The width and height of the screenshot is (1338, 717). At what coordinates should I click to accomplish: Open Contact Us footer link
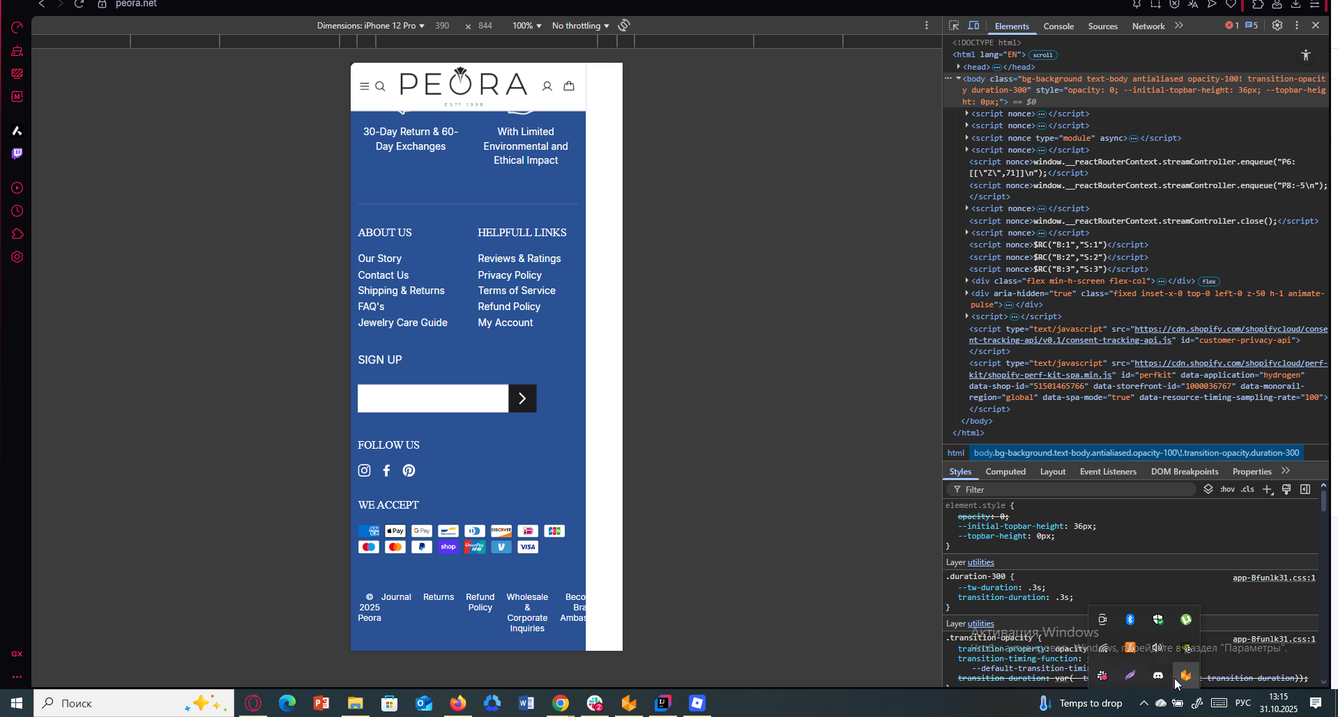(x=383, y=275)
